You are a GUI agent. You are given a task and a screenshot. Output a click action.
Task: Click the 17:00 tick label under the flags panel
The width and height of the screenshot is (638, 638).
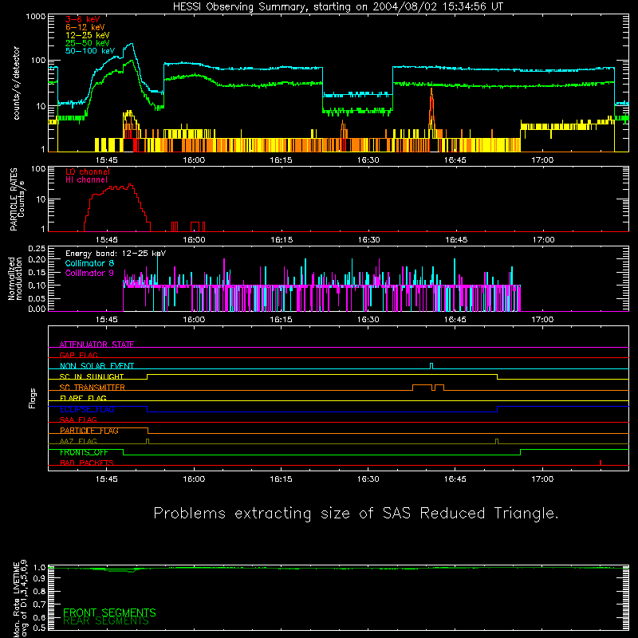click(542, 479)
